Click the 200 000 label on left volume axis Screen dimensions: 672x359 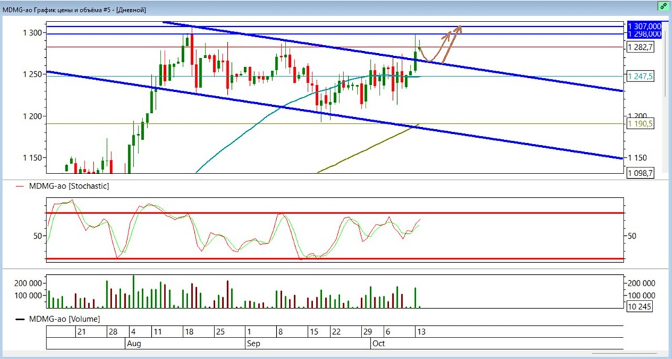click(x=30, y=283)
